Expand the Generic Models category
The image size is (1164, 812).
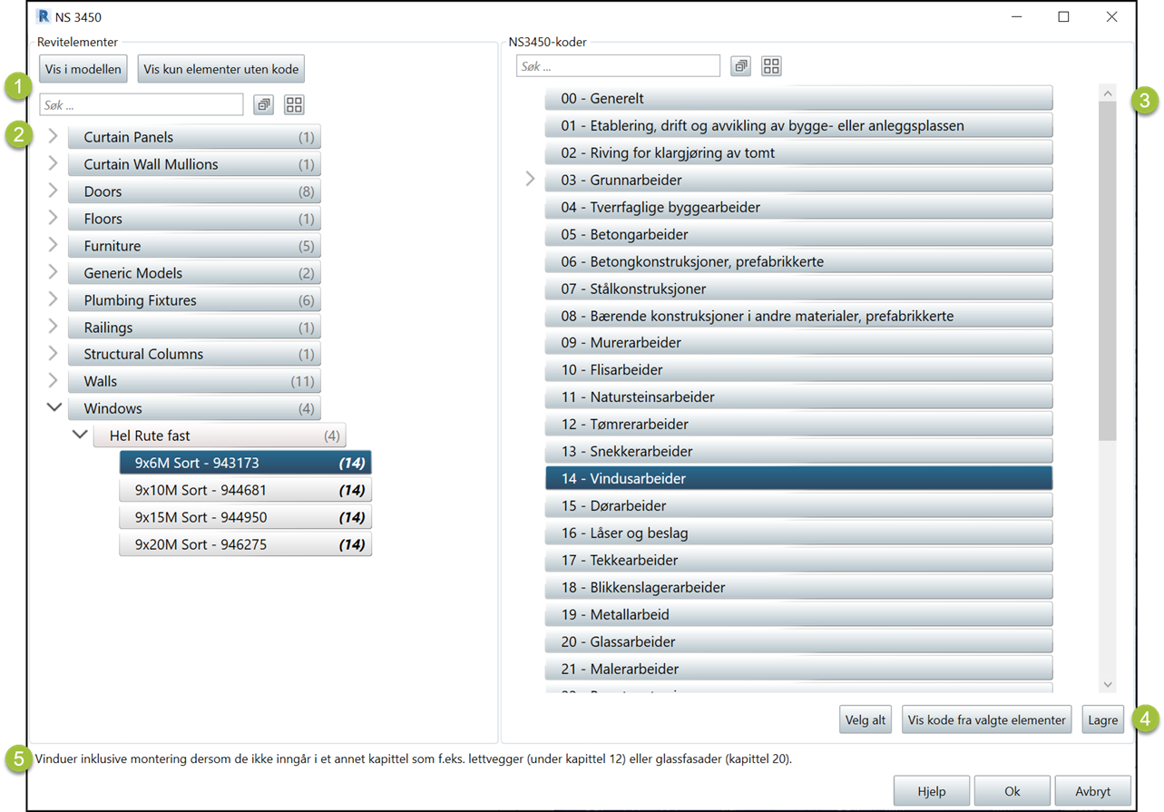(53, 273)
